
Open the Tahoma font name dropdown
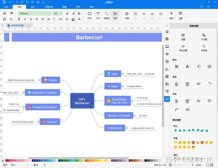click(x=49, y=13)
